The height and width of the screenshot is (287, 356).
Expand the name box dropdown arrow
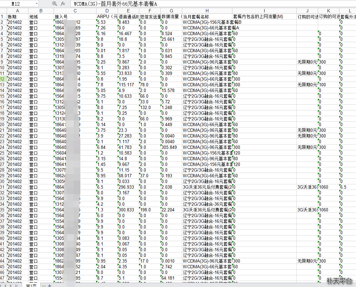36,4
